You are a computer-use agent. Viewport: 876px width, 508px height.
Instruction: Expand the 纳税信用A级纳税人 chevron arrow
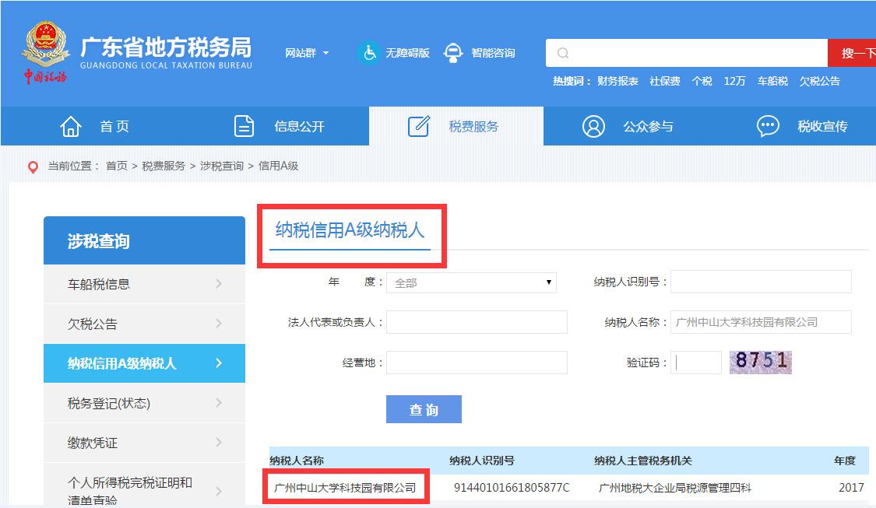pos(219,363)
